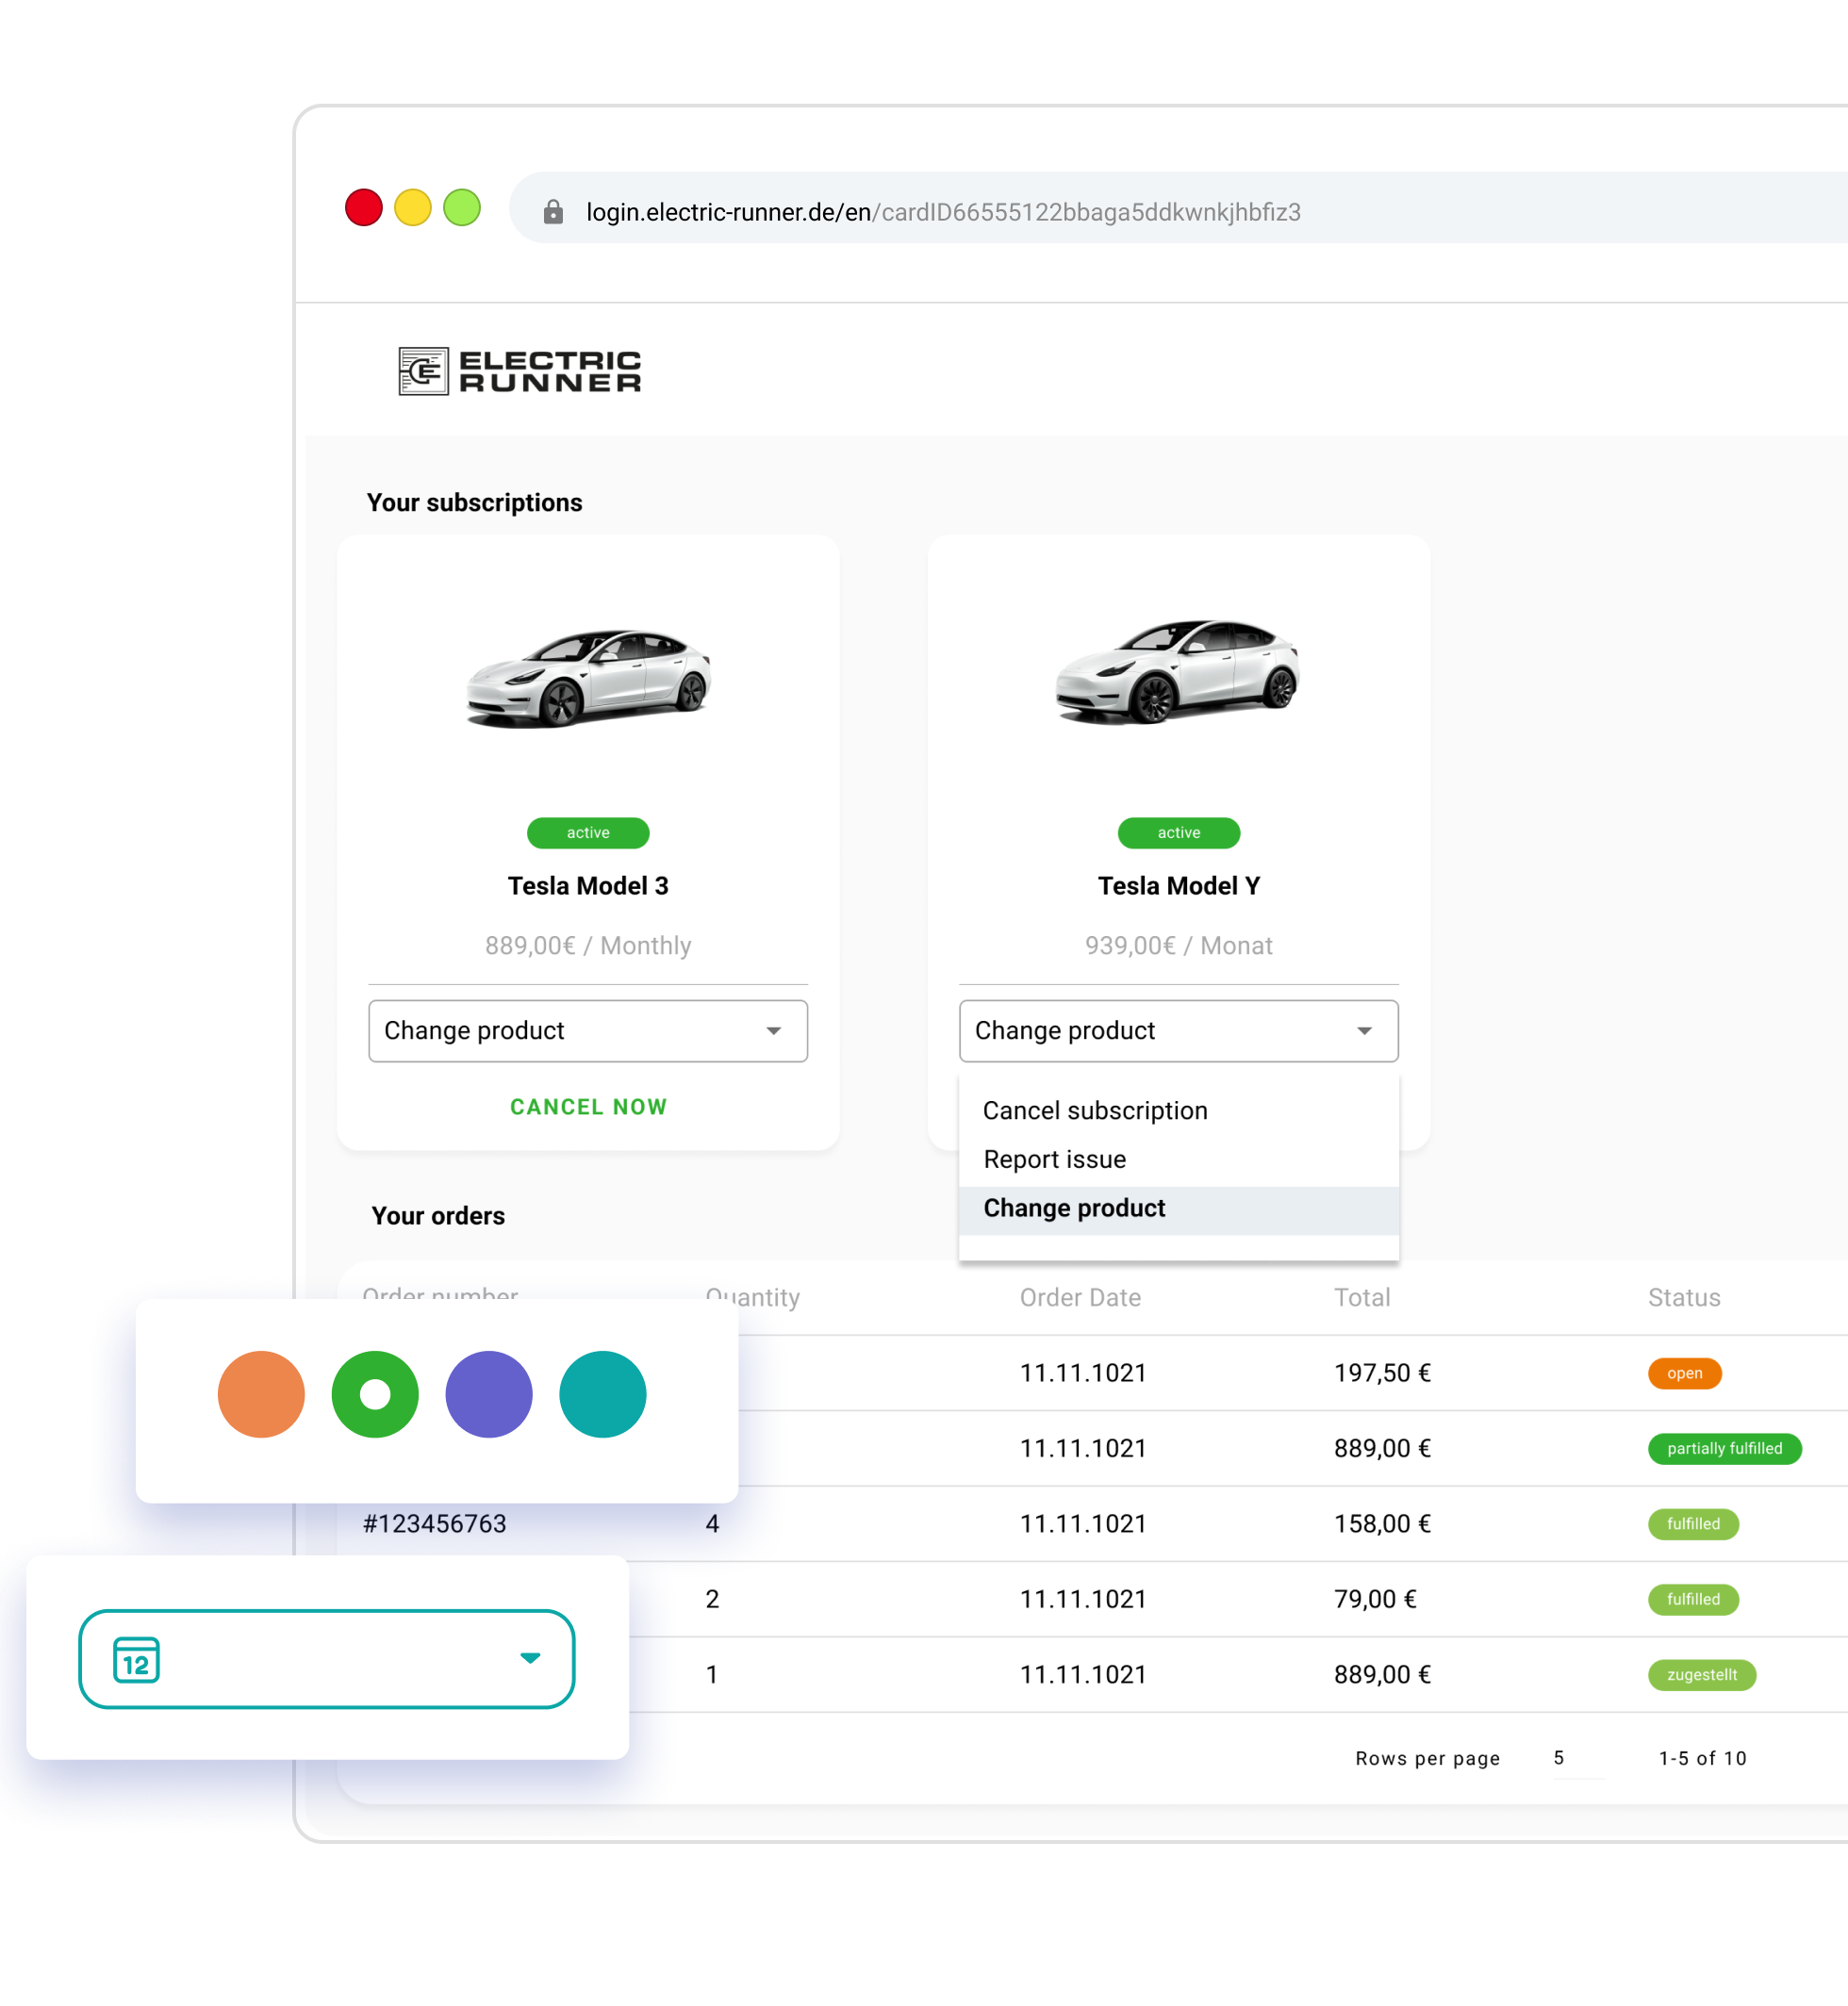Click the Tesla Model Y title
The image size is (1848, 2006).
point(1178,886)
